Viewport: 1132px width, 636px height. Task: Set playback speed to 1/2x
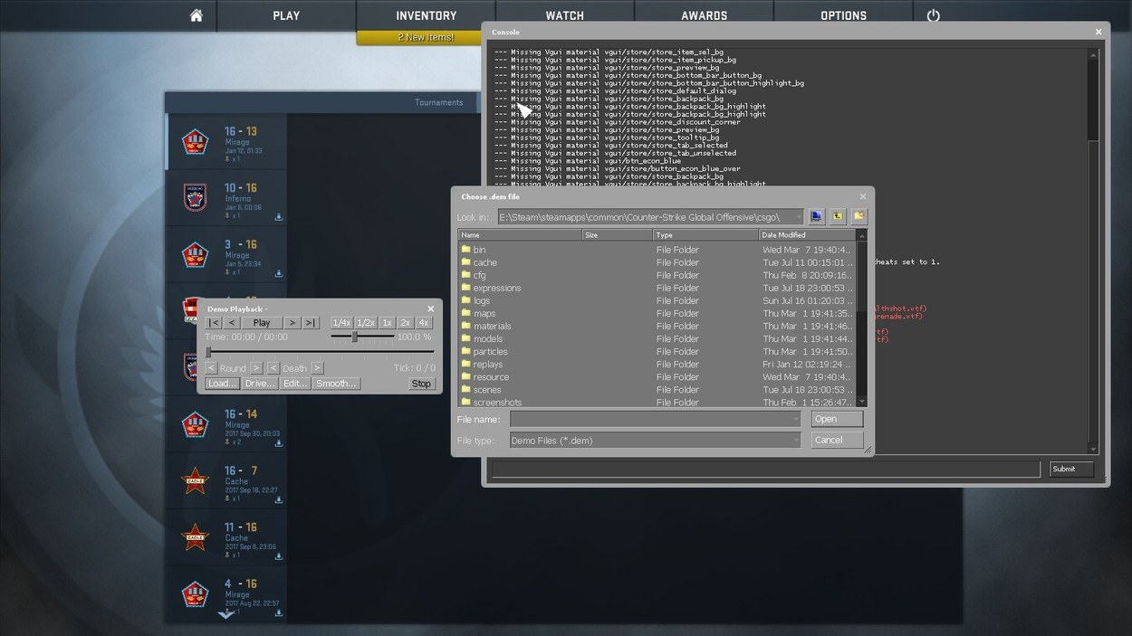point(365,322)
